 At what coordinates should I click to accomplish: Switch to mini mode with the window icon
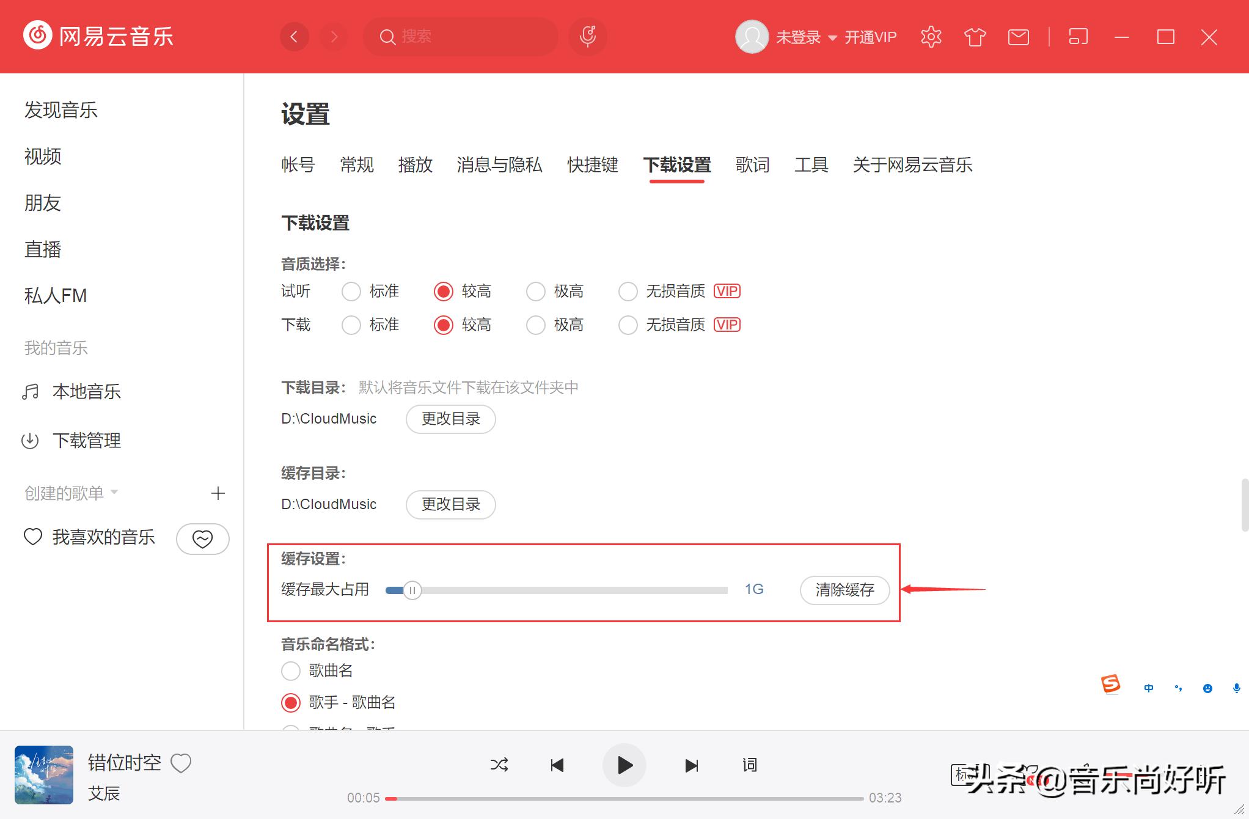pos(1079,36)
